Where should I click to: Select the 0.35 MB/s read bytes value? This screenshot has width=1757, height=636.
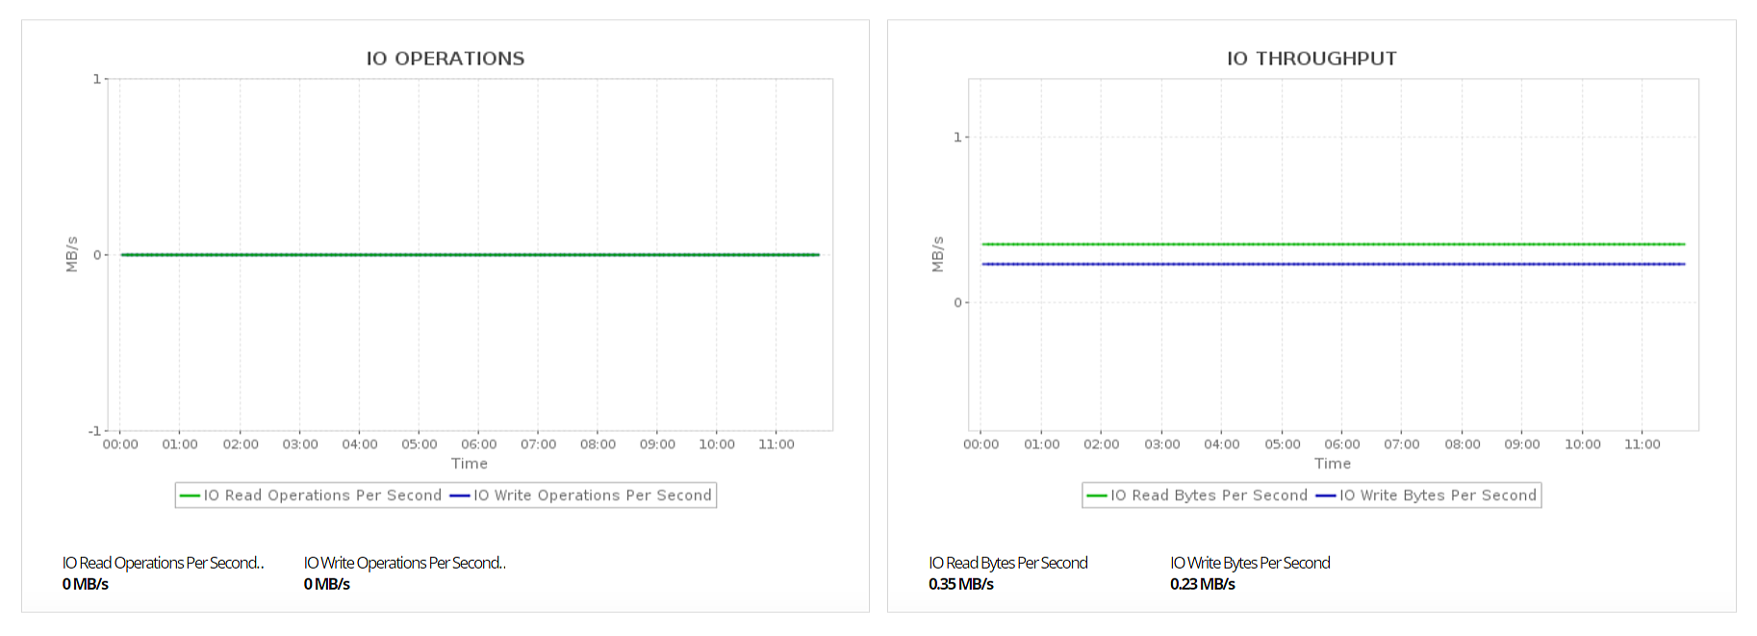point(961,584)
